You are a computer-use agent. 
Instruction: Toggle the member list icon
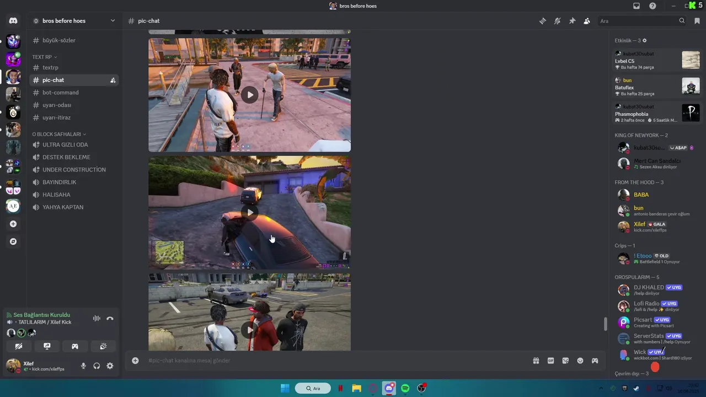coord(587,21)
